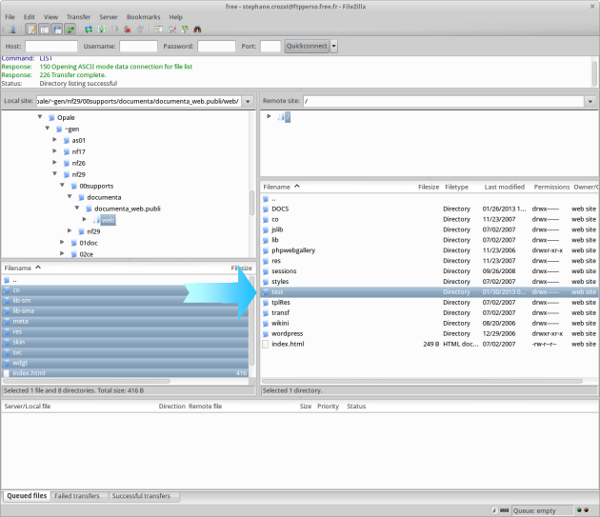Search for files with binoculars icon
The width and height of the screenshot is (600, 517).
coord(197,30)
